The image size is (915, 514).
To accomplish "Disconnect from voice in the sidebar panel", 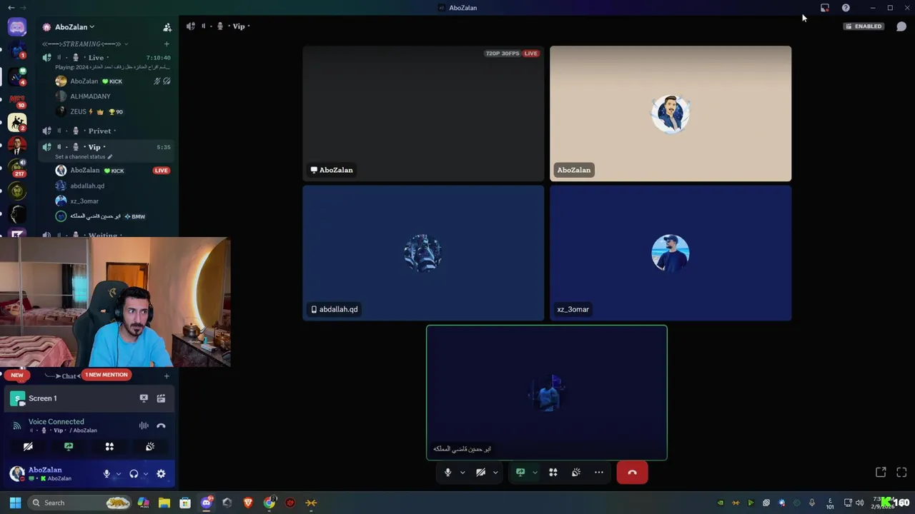I will coord(161,425).
